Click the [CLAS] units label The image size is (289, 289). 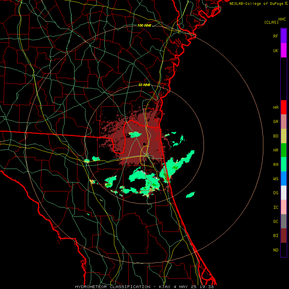pos(271,22)
